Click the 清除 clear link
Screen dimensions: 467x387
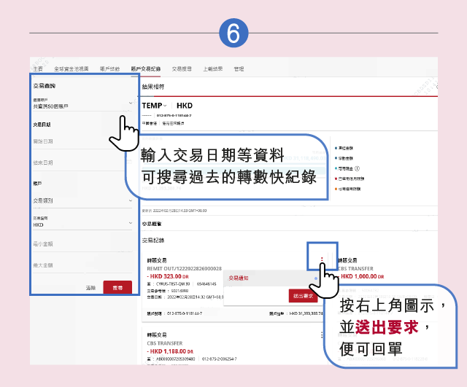coord(90,288)
